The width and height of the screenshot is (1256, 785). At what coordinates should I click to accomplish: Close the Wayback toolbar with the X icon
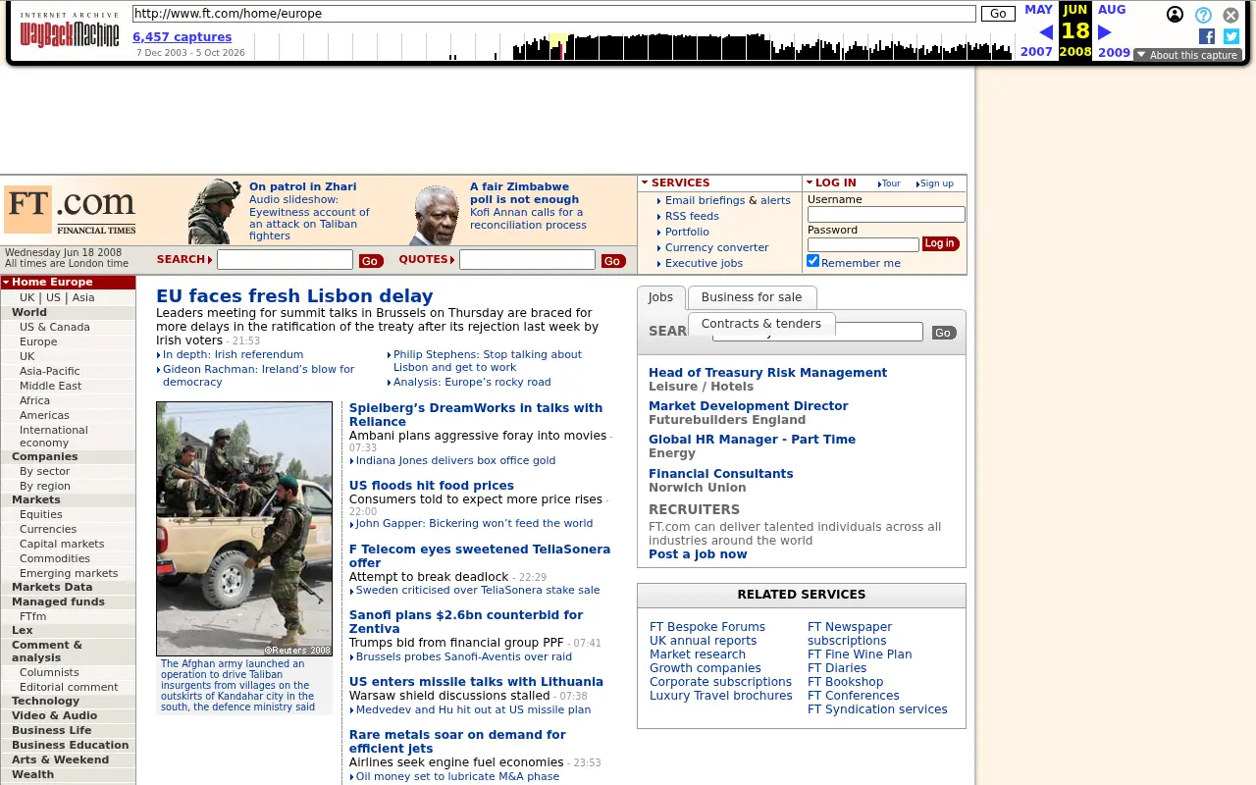1230,15
